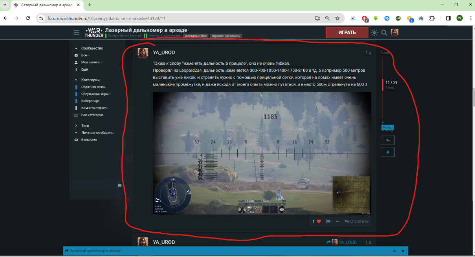Click the War Thunder logo
The height and width of the screenshot is (257, 475).
pyautogui.click(x=94, y=33)
